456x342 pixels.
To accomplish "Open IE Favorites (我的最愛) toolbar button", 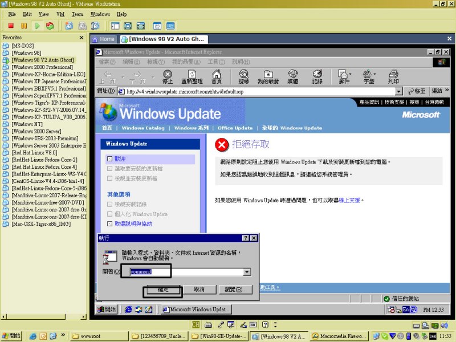I will coord(268,77).
